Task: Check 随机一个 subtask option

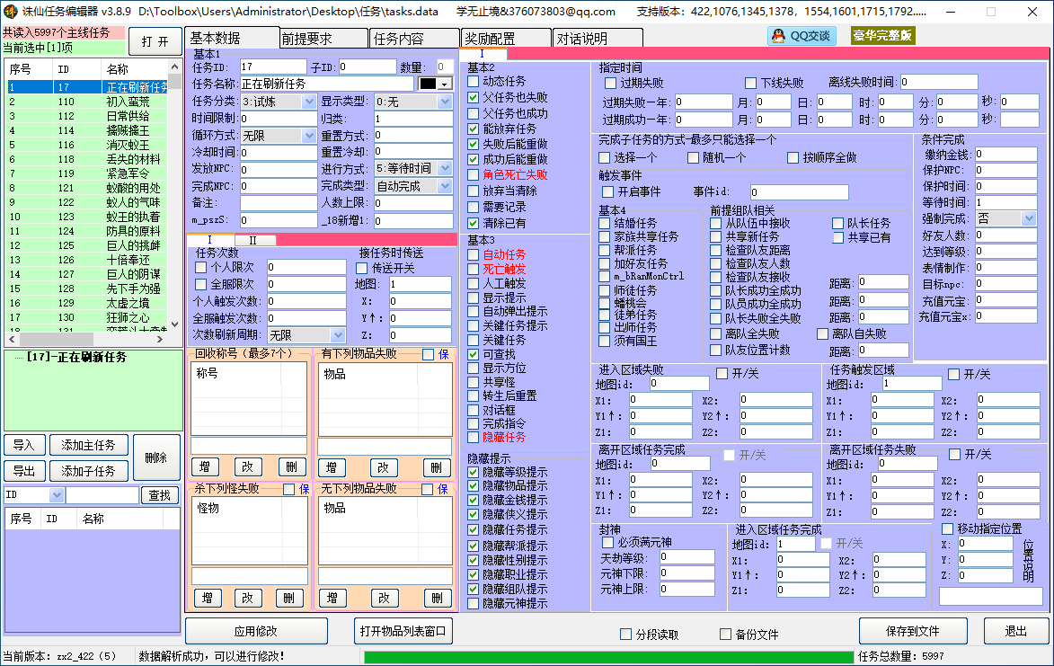Action: pos(693,158)
